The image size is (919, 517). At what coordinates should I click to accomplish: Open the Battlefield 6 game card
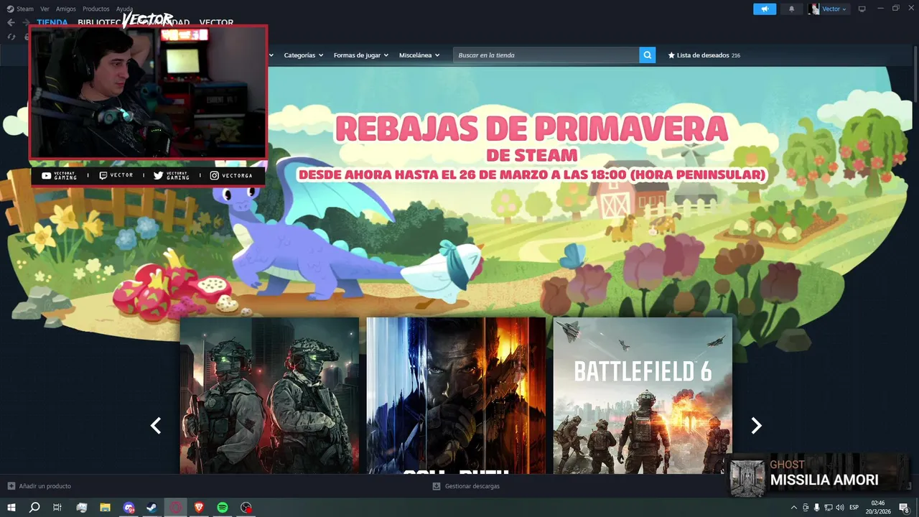pos(643,396)
